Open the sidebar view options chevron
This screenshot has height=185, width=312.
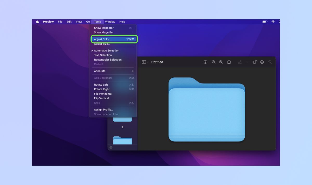tap(148, 62)
